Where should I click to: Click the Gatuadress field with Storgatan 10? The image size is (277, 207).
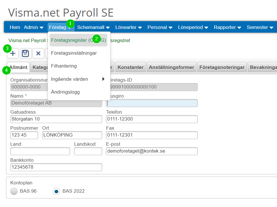tap(56, 119)
